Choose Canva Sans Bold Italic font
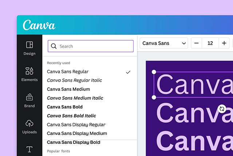This screenshot has height=156, width=233. click(71, 116)
